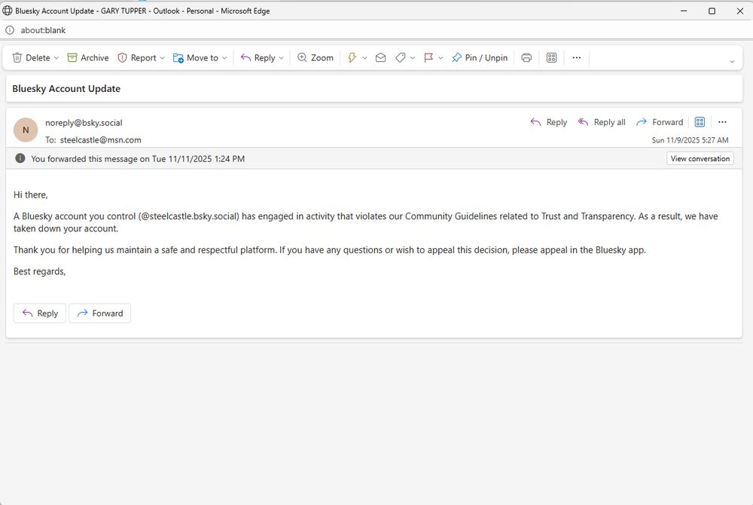
Task: Expand the toolbar Reply dropdown arrow
Action: (282, 58)
